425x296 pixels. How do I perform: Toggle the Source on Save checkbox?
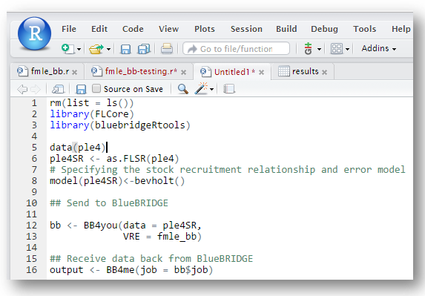[x=96, y=88]
